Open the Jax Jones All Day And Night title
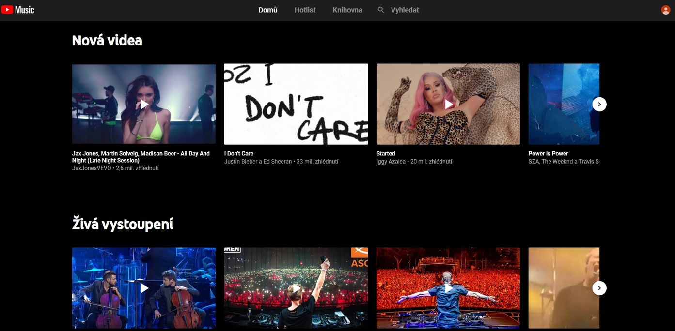675x331 pixels. [141, 157]
